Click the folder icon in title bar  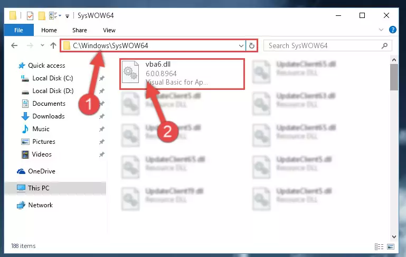[13, 15]
